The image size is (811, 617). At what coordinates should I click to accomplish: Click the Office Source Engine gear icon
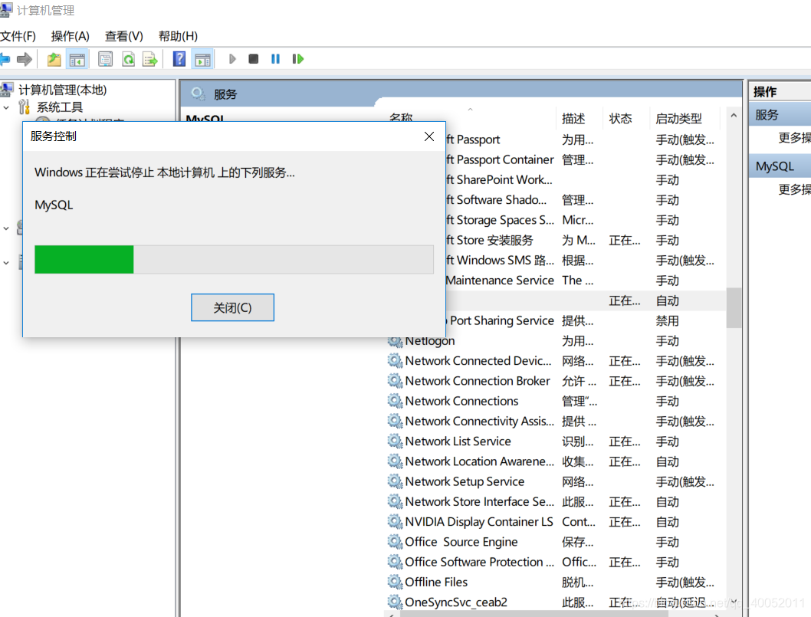click(396, 542)
